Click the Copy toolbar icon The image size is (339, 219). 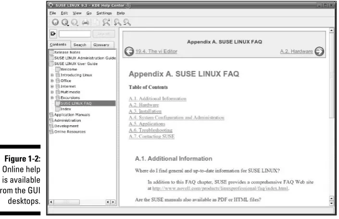97,22
